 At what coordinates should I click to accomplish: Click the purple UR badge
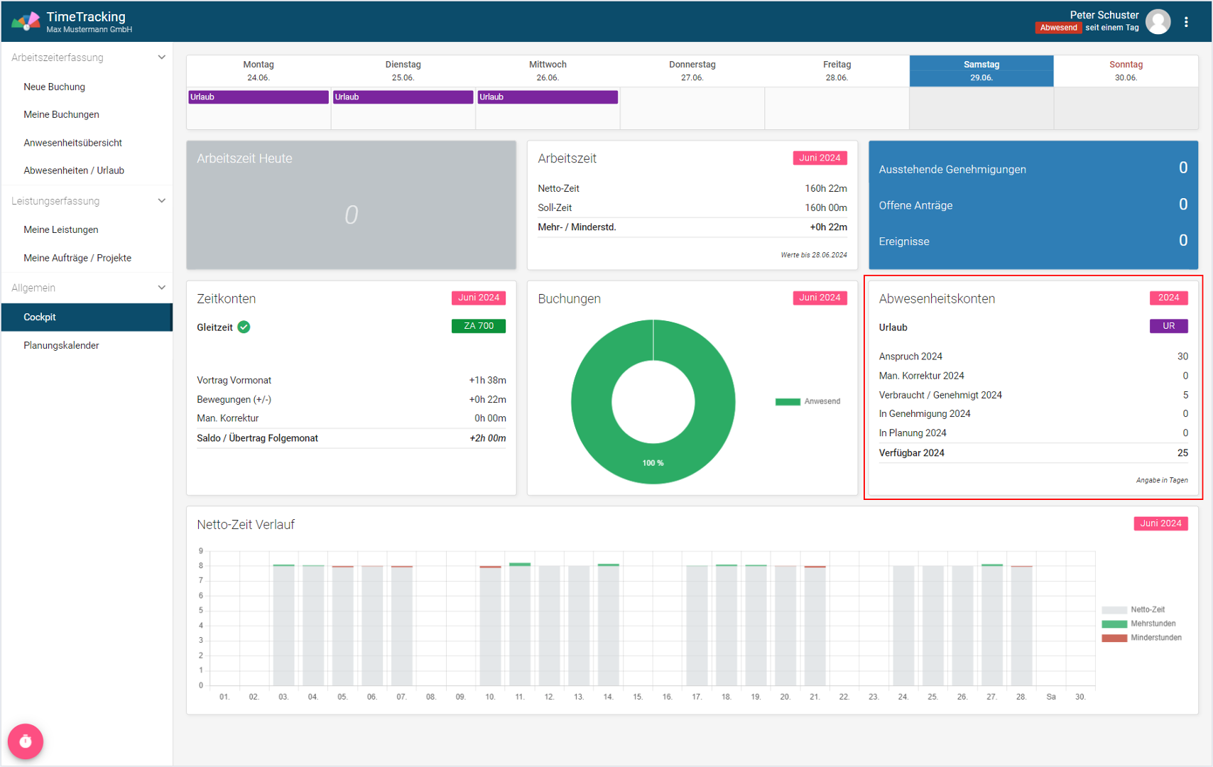point(1168,326)
